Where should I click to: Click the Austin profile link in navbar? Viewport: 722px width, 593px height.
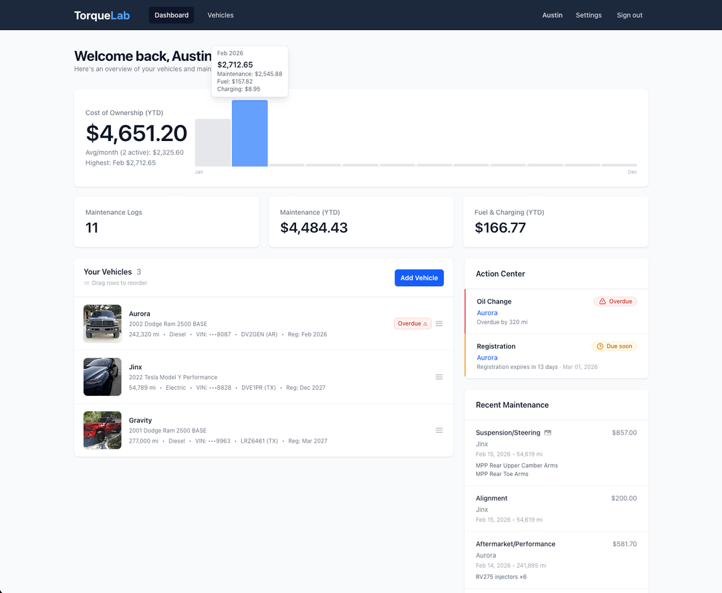click(x=552, y=15)
